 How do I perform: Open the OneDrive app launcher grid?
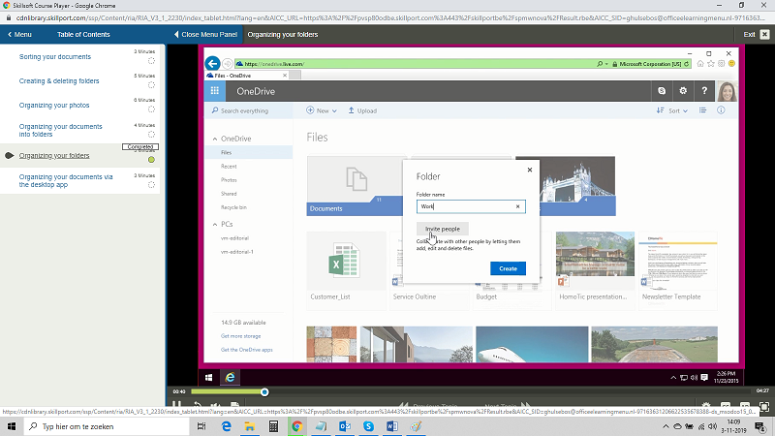pos(214,91)
